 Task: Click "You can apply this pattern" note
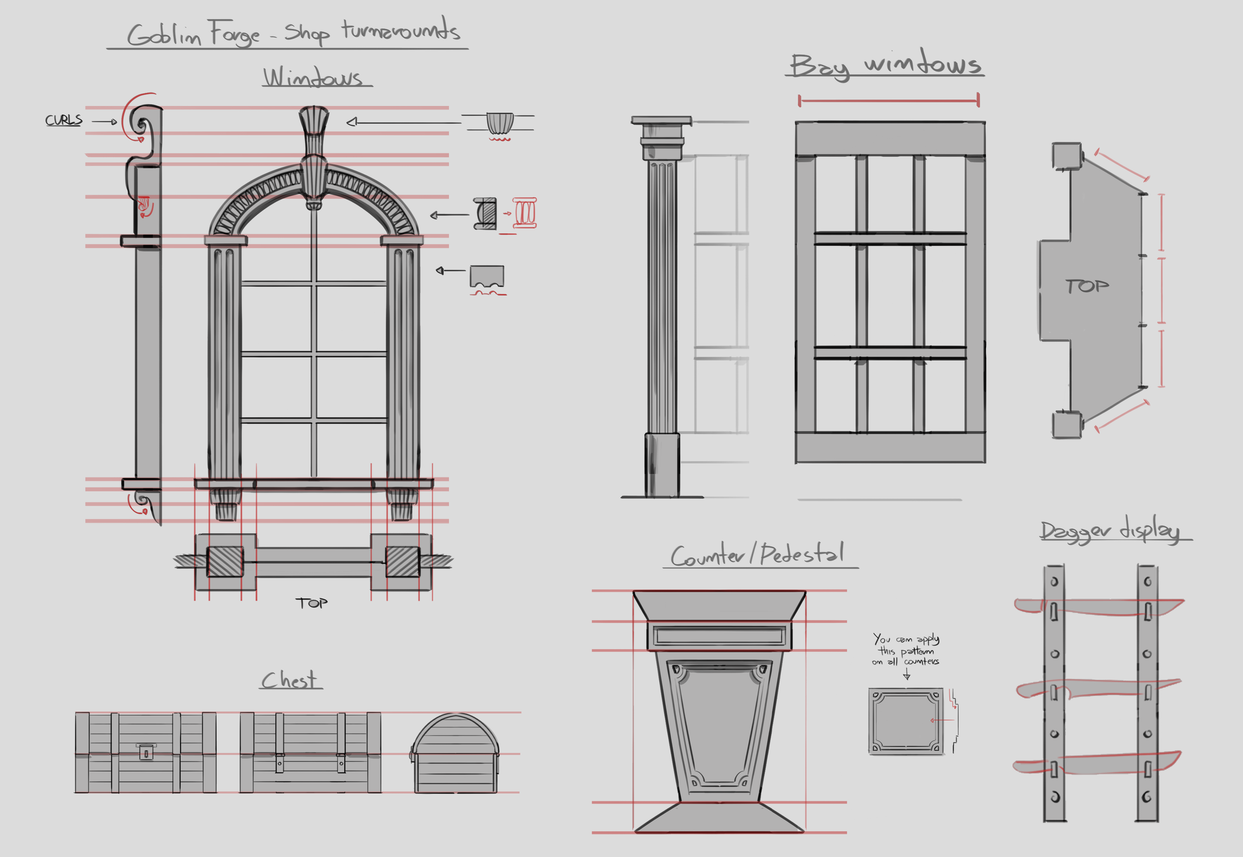click(906, 650)
